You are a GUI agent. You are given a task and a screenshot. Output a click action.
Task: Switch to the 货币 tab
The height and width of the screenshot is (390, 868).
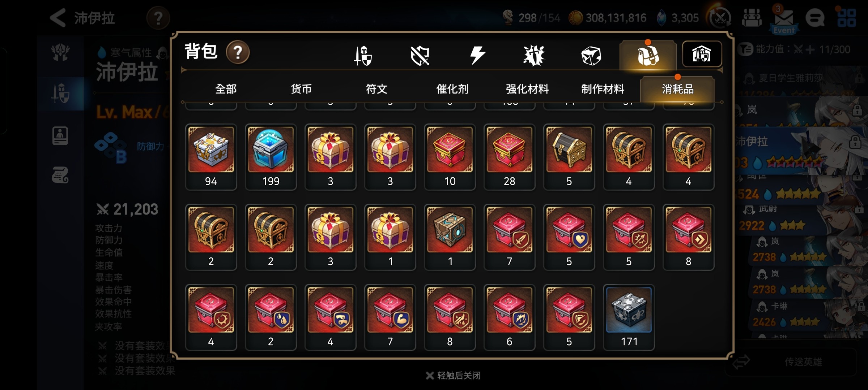[x=301, y=89]
